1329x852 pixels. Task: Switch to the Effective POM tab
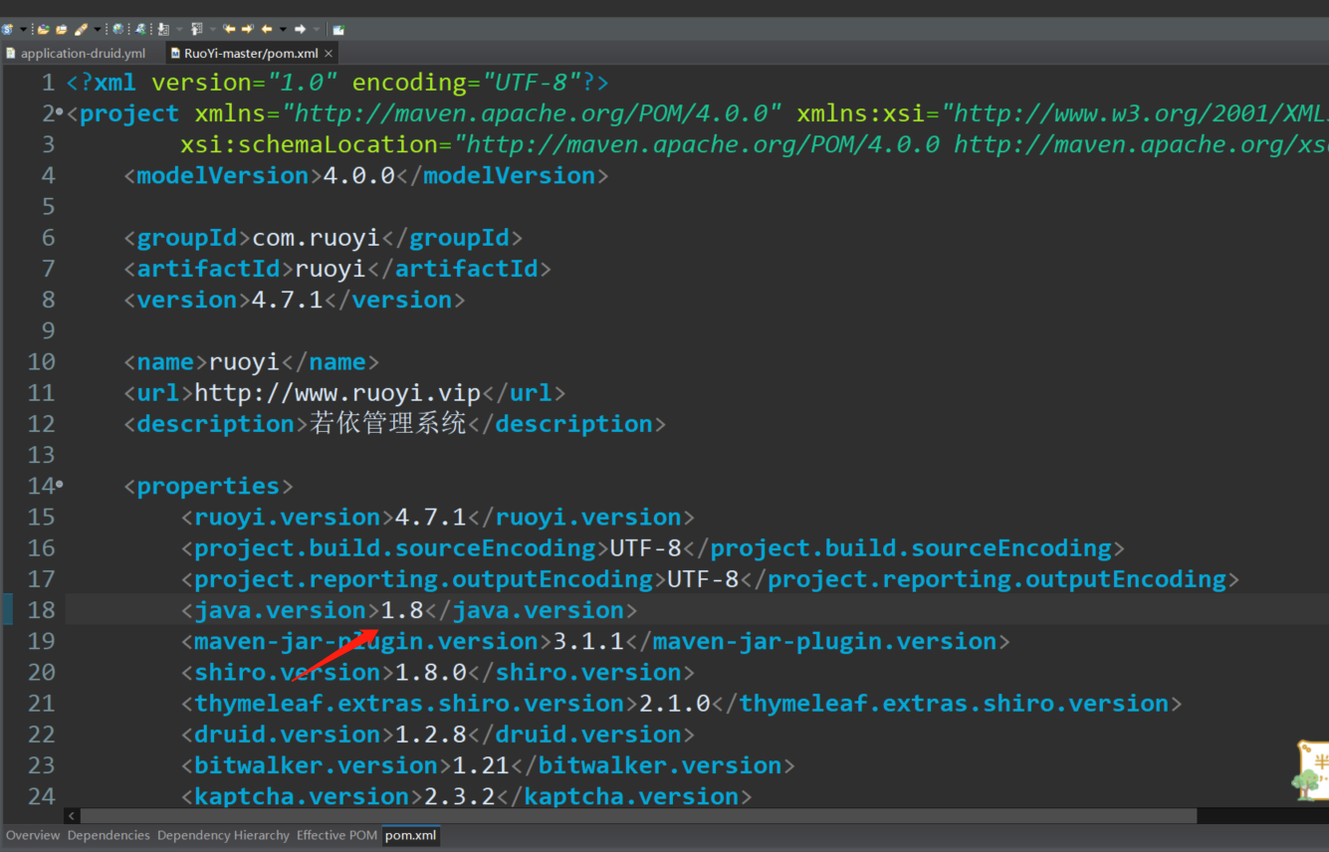tap(336, 835)
